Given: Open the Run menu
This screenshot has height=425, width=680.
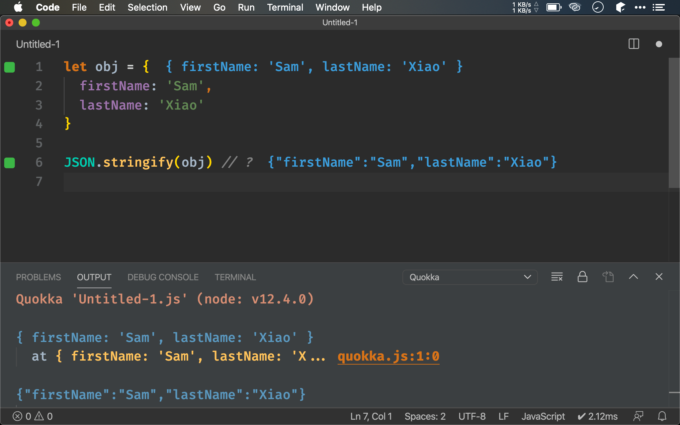Looking at the screenshot, I should (246, 7).
